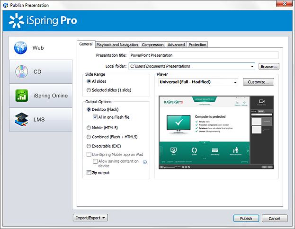Click the Customize player button

point(259,82)
